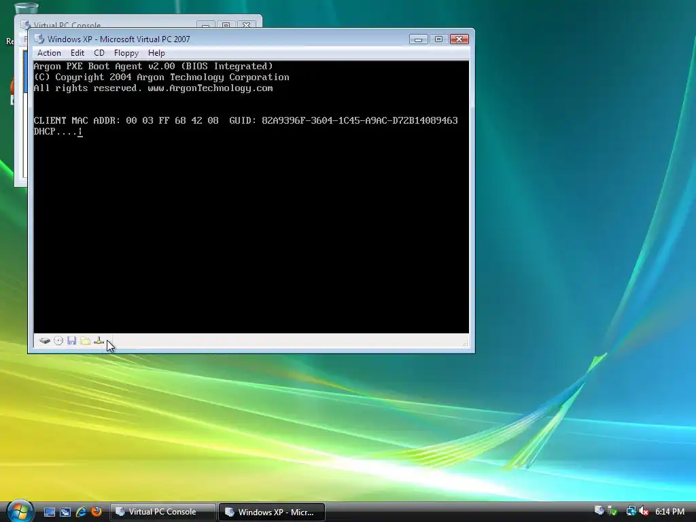The image size is (696, 522).
Task: Click the CD drive status icon
Action: [58, 341]
